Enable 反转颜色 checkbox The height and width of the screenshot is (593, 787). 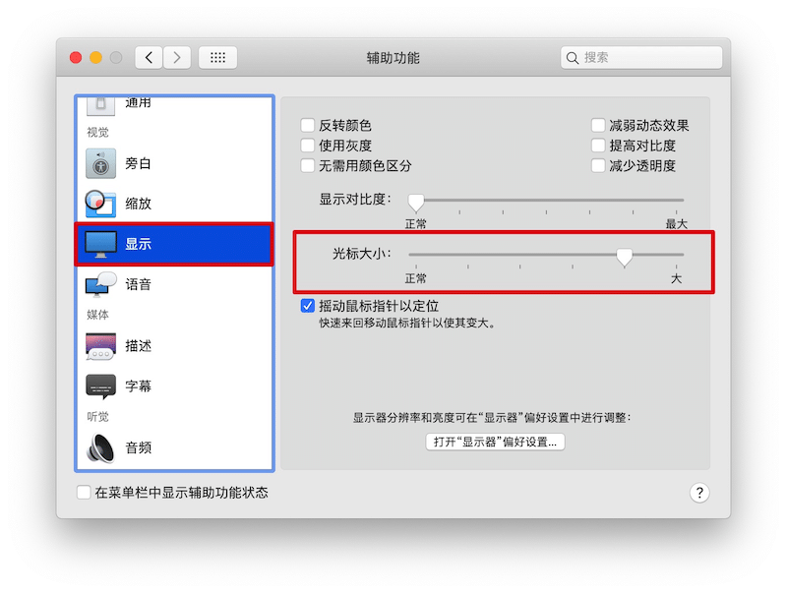(x=308, y=125)
